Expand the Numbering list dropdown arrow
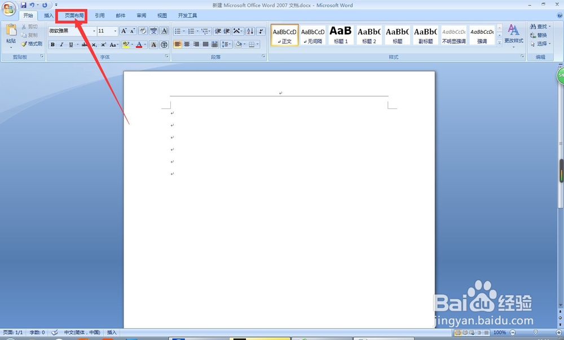 197,31
